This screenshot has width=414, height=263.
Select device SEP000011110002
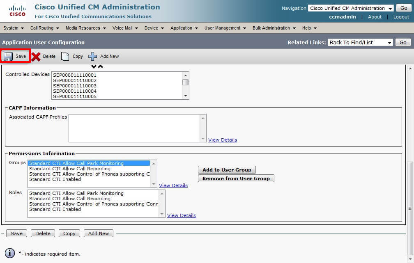[x=75, y=80]
